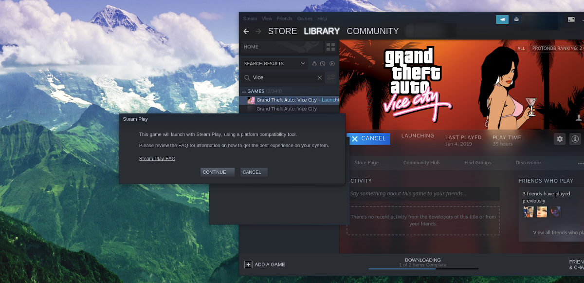Open Friends & Chat in bottom corner

click(x=576, y=264)
